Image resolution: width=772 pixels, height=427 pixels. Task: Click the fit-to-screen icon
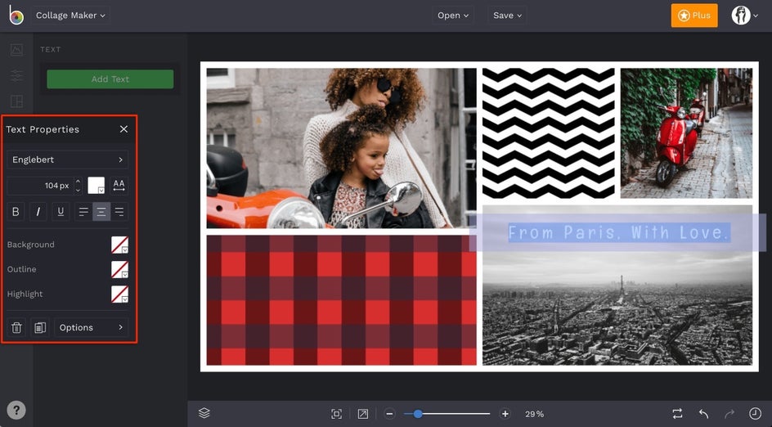click(336, 414)
